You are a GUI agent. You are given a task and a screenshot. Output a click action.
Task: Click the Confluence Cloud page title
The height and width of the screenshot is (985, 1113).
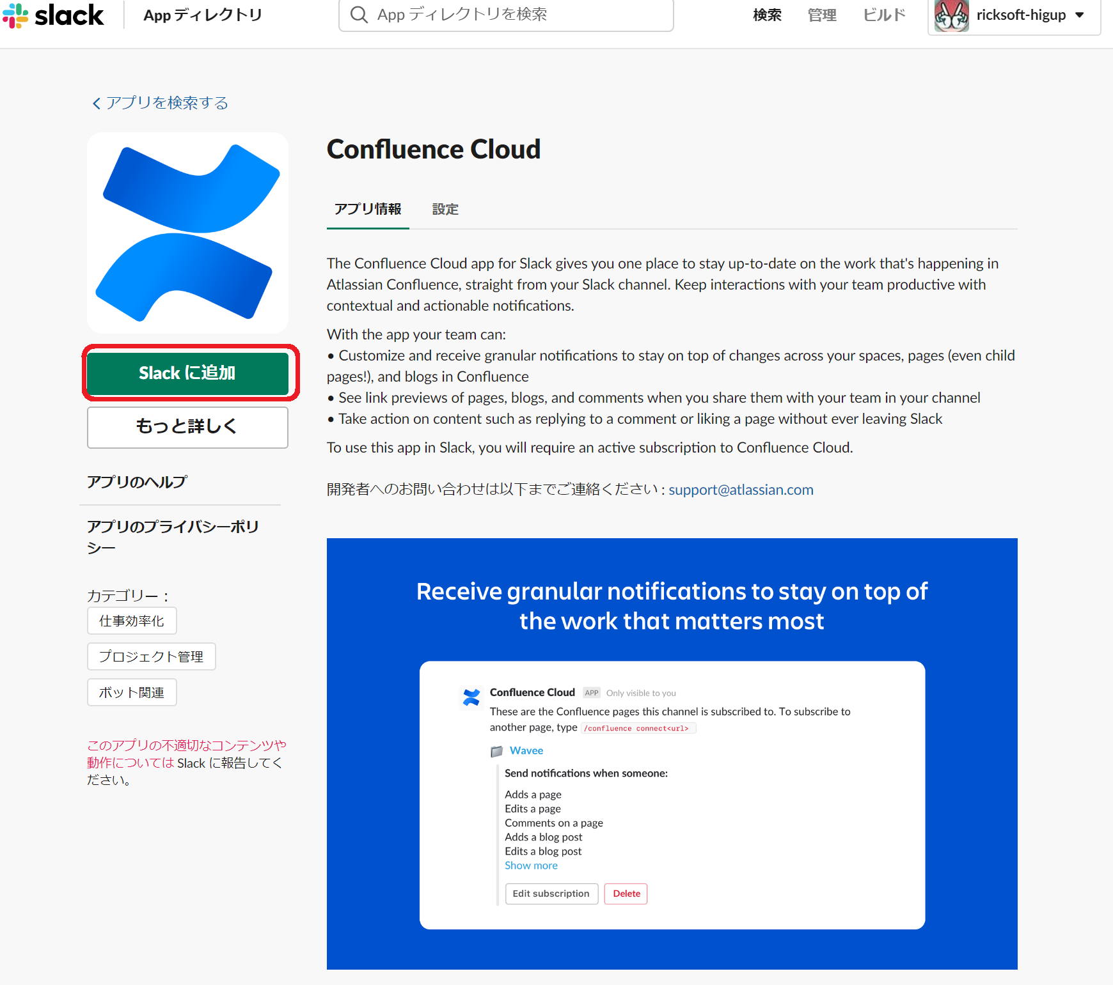[434, 150]
